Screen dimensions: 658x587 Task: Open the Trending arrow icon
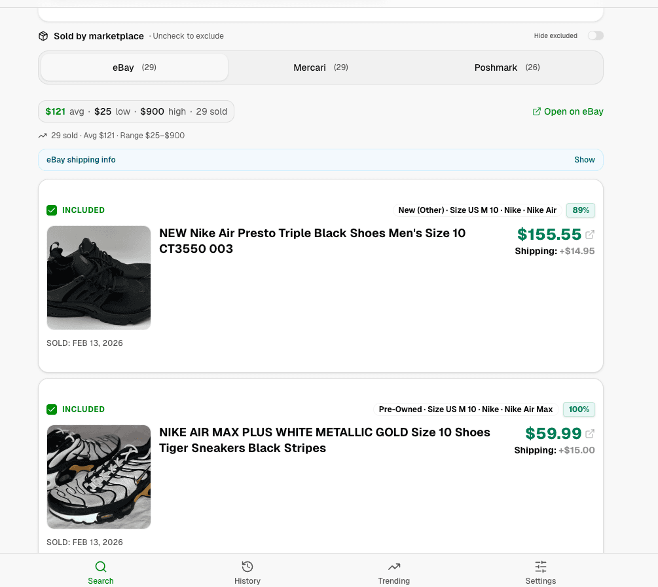click(x=393, y=566)
